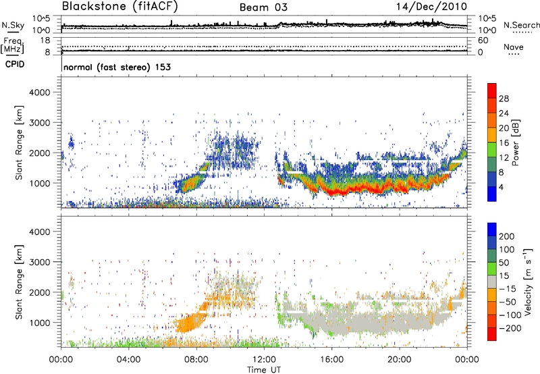540x374 pixels.
Task: Click the 18 tick on frequency axis
Action: point(45,41)
